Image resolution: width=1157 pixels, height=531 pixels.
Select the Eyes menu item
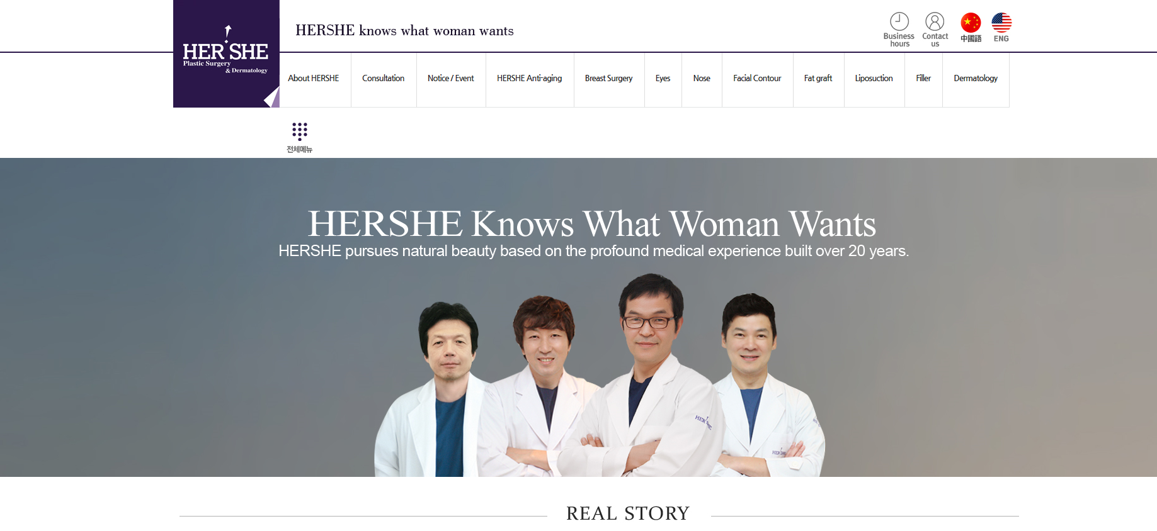[663, 79]
